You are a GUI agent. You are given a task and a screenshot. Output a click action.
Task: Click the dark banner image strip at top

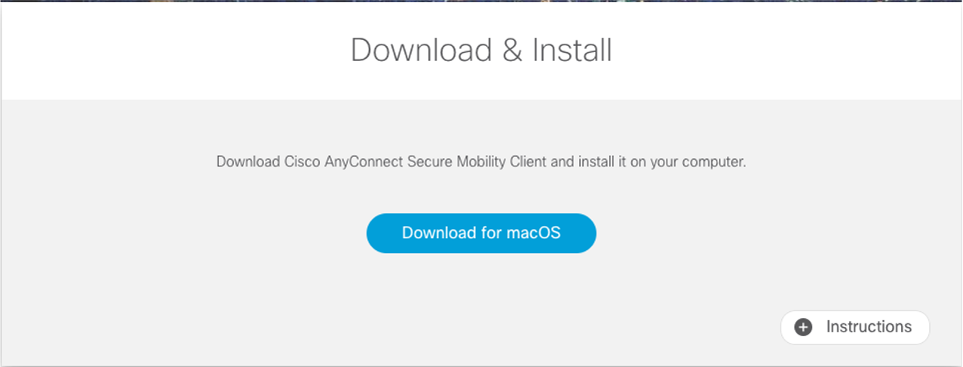481,2
